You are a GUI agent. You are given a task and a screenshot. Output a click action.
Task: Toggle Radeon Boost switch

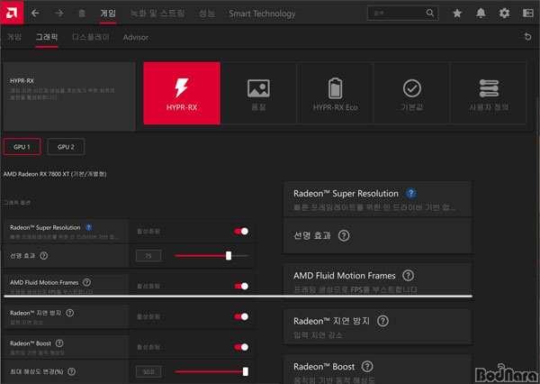click(241, 347)
